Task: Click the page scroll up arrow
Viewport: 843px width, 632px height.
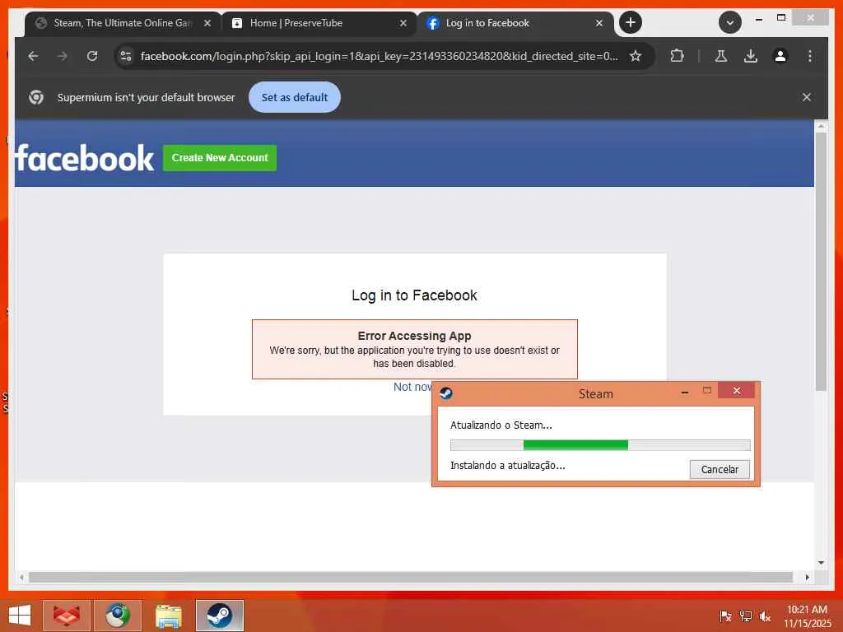Action: pos(821,127)
